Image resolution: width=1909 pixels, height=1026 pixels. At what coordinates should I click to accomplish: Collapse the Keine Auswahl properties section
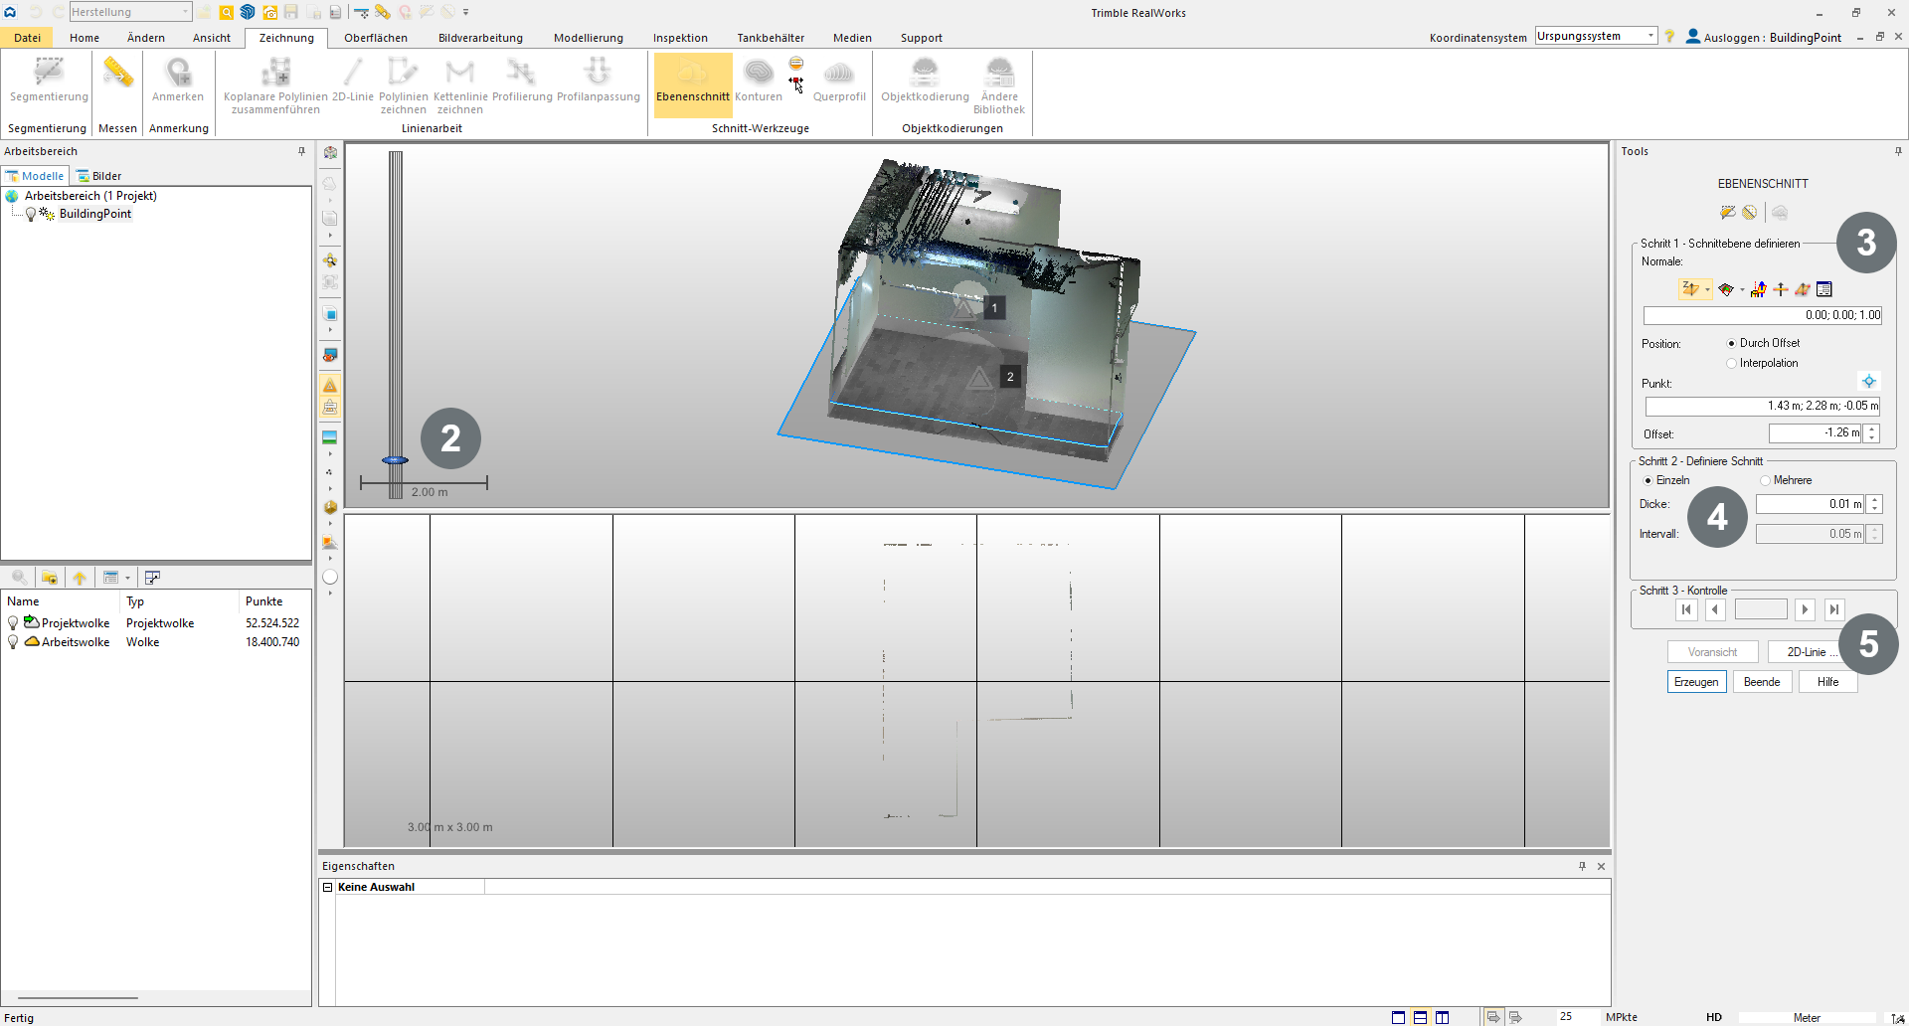click(x=327, y=887)
